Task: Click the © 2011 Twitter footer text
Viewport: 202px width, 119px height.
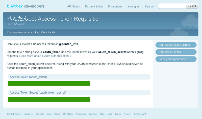Action: point(14,114)
